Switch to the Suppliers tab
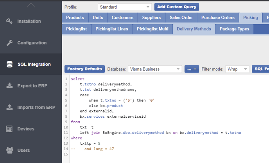This screenshot has height=163, width=269. (x=151, y=18)
